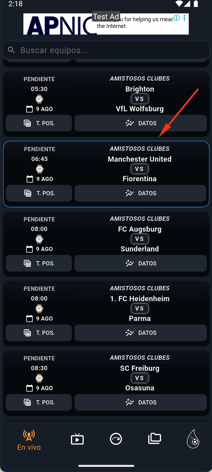The image size is (212, 472).
Task: Open the ad options three-dot menu
Action: [x=184, y=18]
